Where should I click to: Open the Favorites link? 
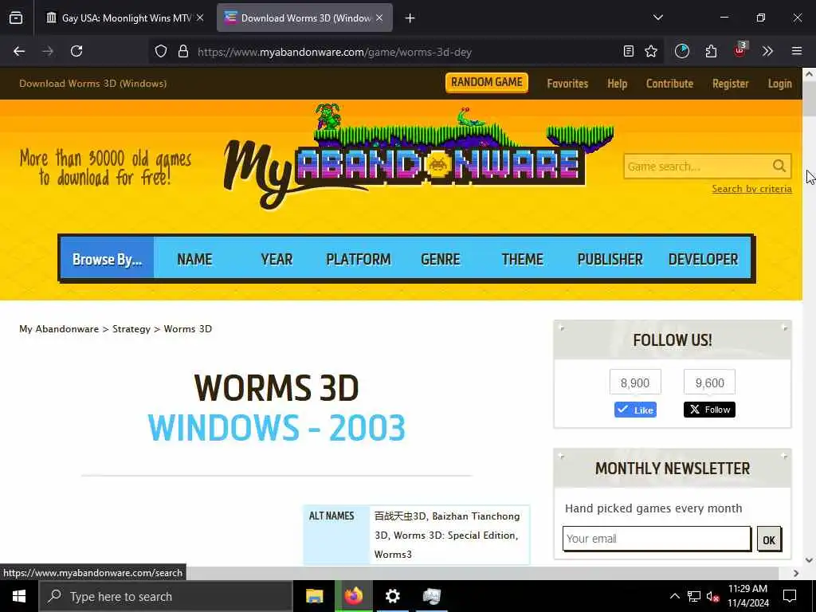567,84
